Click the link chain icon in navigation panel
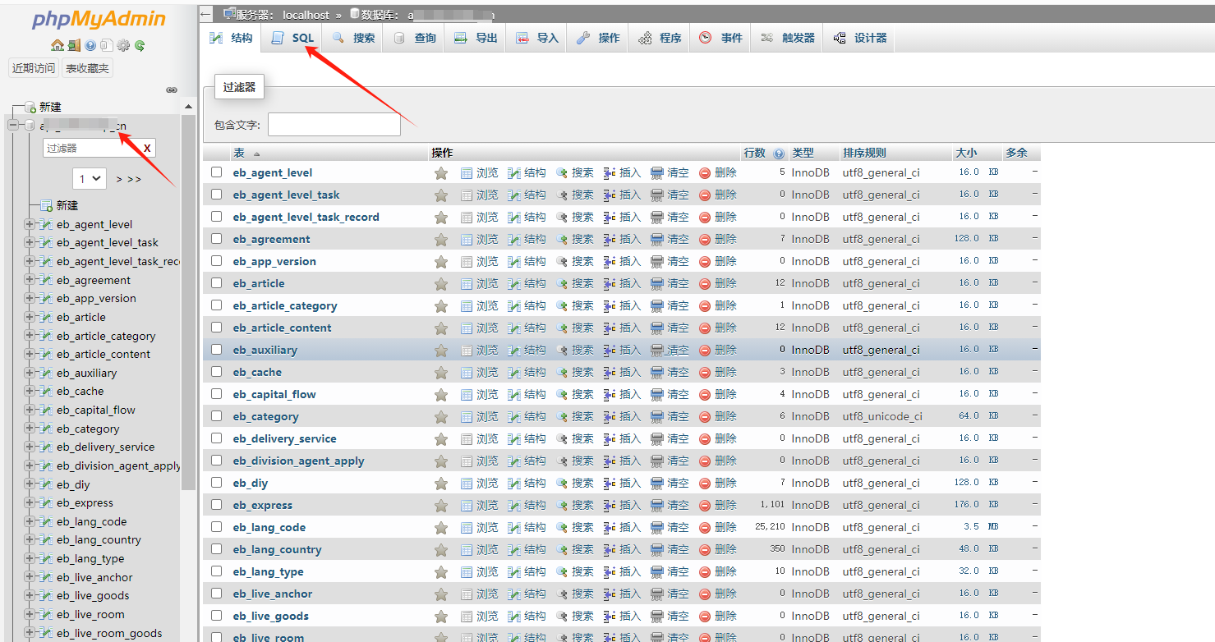This screenshot has height=642, width=1215. pyautogui.click(x=171, y=89)
